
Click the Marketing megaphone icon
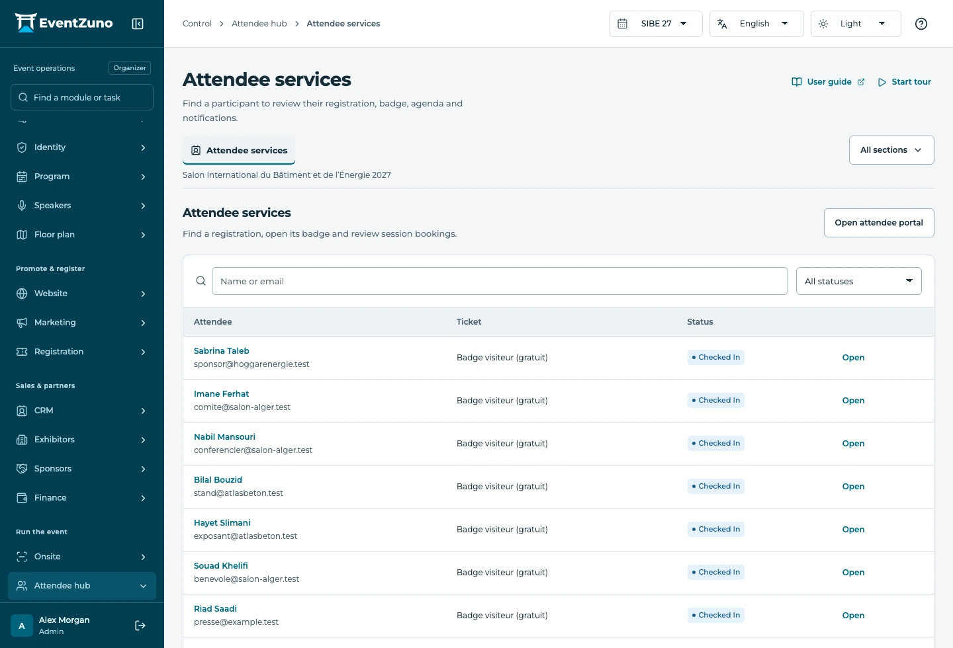(x=22, y=323)
